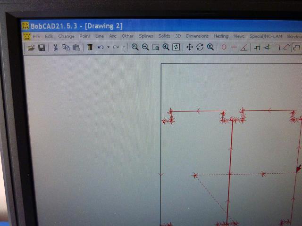Viewport: 302px width, 226px height.
Task: Select the Pan four-arrow icon
Action: point(190,47)
